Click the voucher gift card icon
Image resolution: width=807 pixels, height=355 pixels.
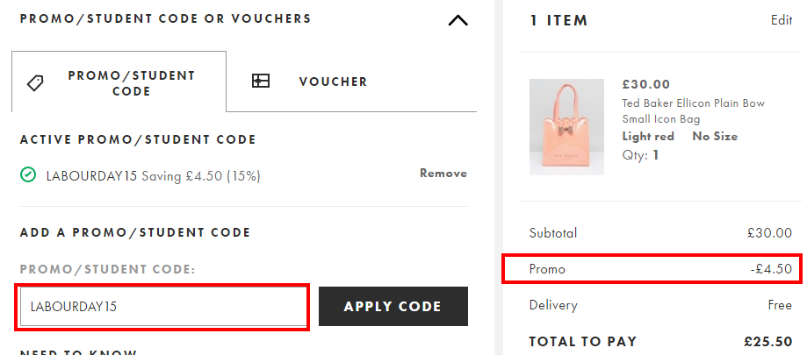click(x=261, y=82)
